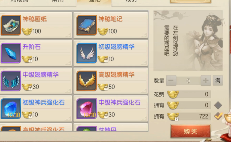Choose the 初级神兵强化石 blue gem icon
This screenshot has width=231, height=142.
click(x=11, y=108)
